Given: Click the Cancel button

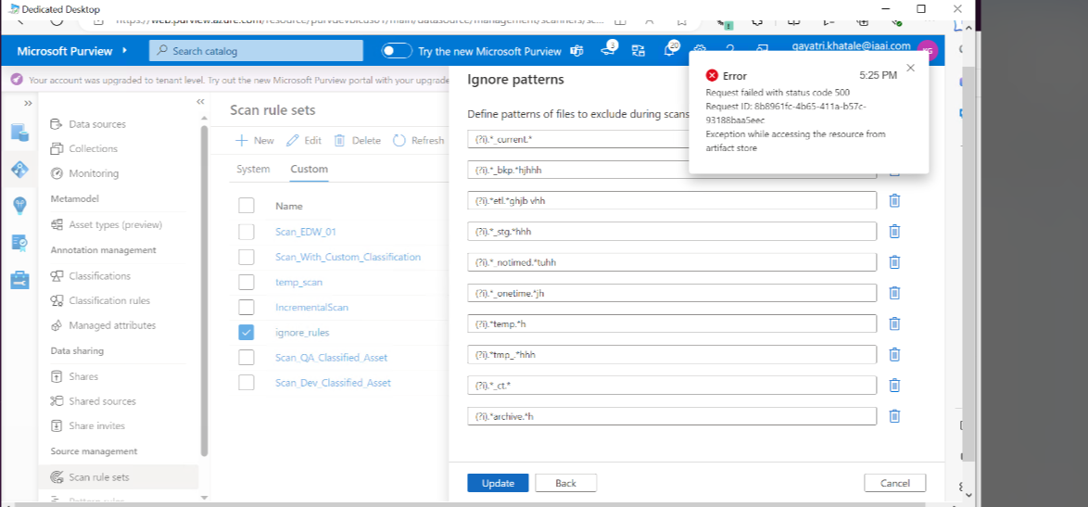Looking at the screenshot, I should tap(894, 483).
